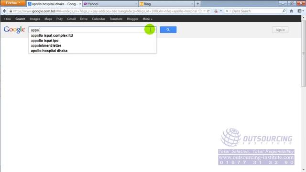Close the Bing tab
Viewport: 306px width, 172px height.
coord(192,4)
